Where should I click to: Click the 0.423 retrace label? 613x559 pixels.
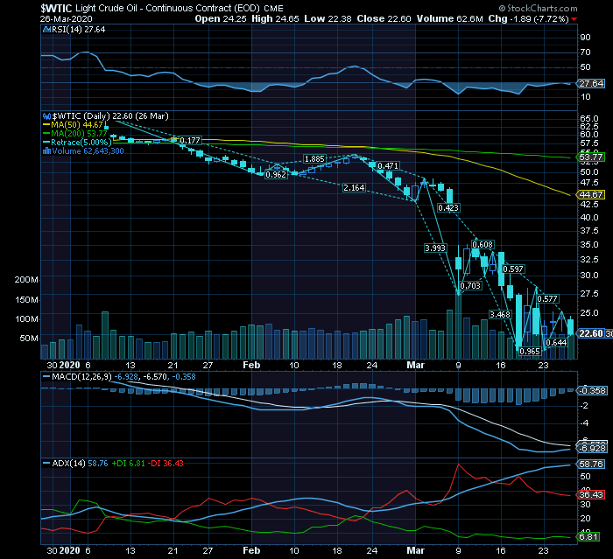pyautogui.click(x=448, y=208)
